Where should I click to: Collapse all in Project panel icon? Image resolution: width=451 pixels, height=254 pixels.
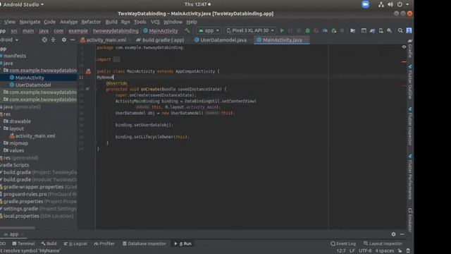(x=54, y=40)
